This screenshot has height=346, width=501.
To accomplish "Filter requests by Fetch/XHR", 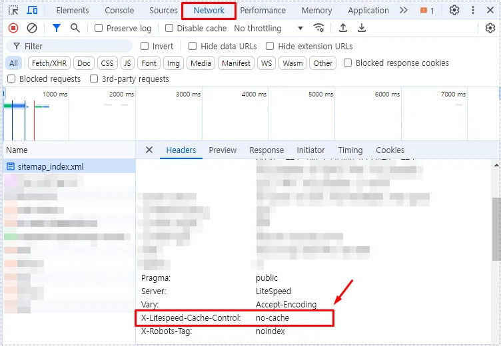I will point(49,63).
